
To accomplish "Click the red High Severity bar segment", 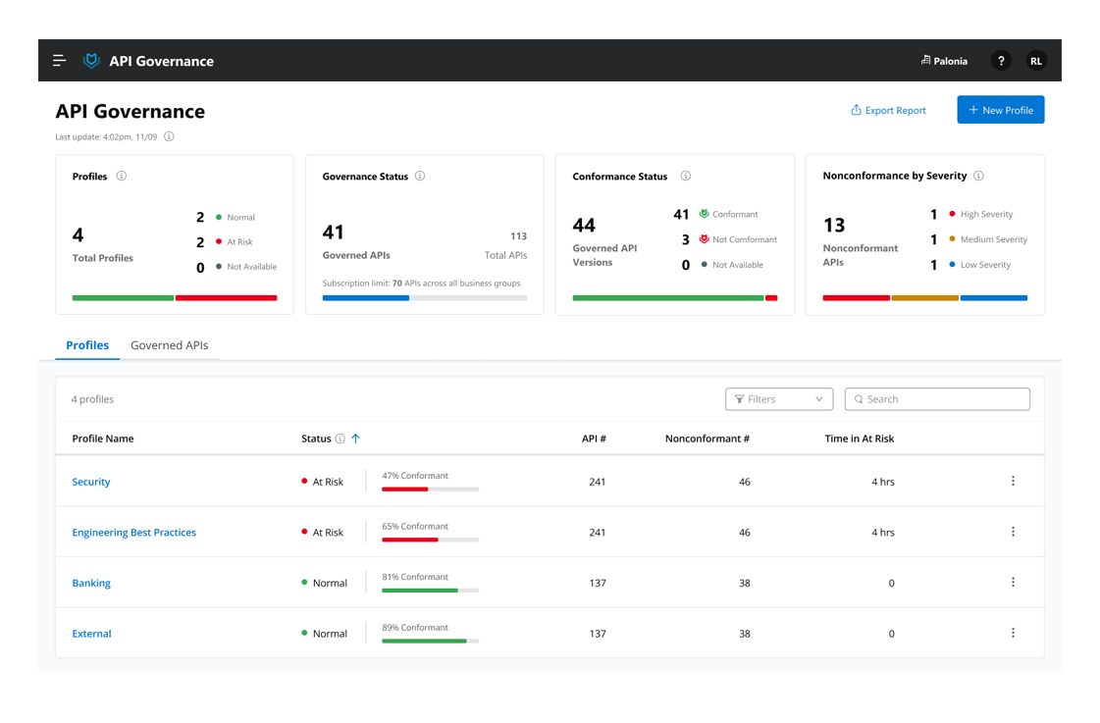I will pyautogui.click(x=856, y=298).
